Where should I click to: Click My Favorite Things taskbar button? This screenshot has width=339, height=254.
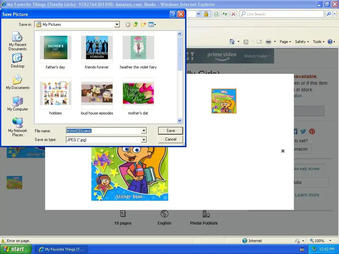(62, 249)
